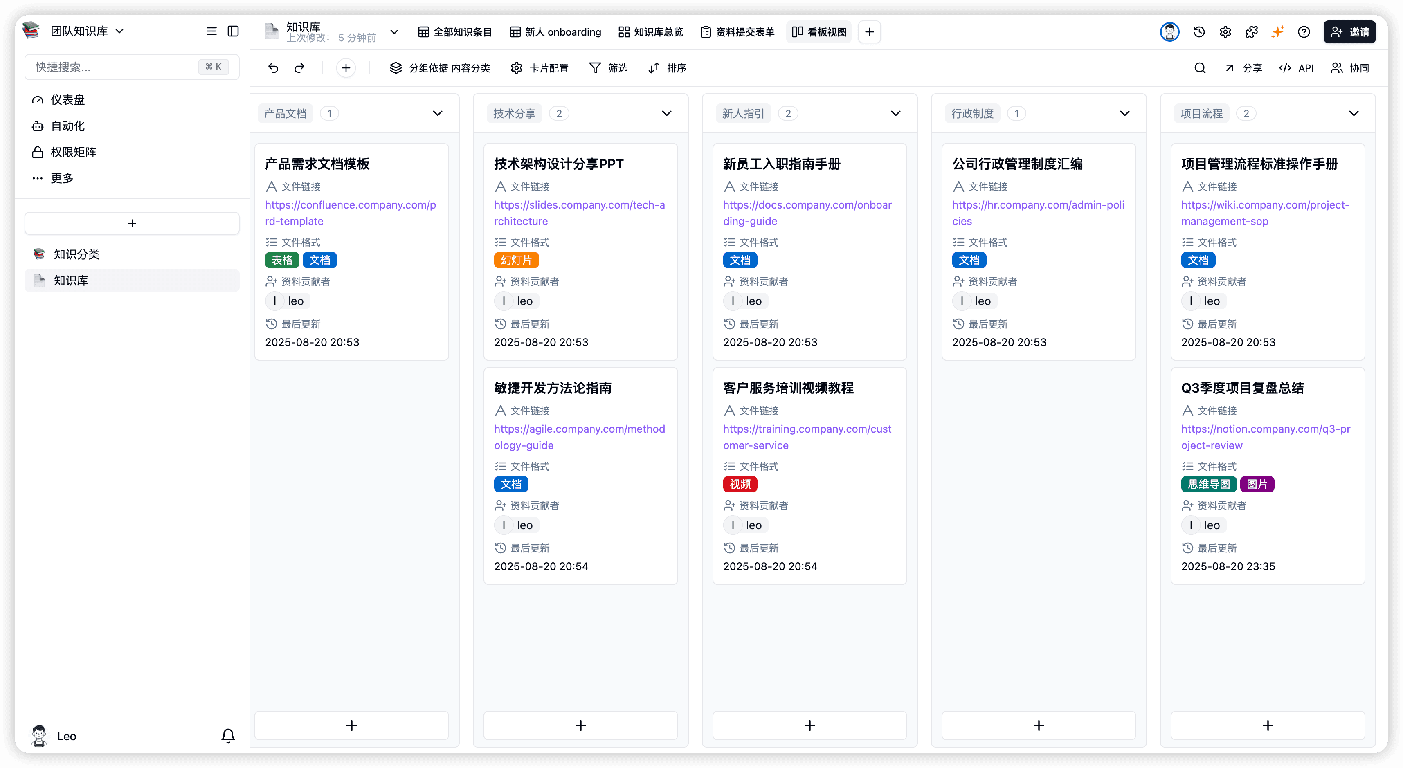
Task: Click the redo arrow icon
Action: click(299, 68)
